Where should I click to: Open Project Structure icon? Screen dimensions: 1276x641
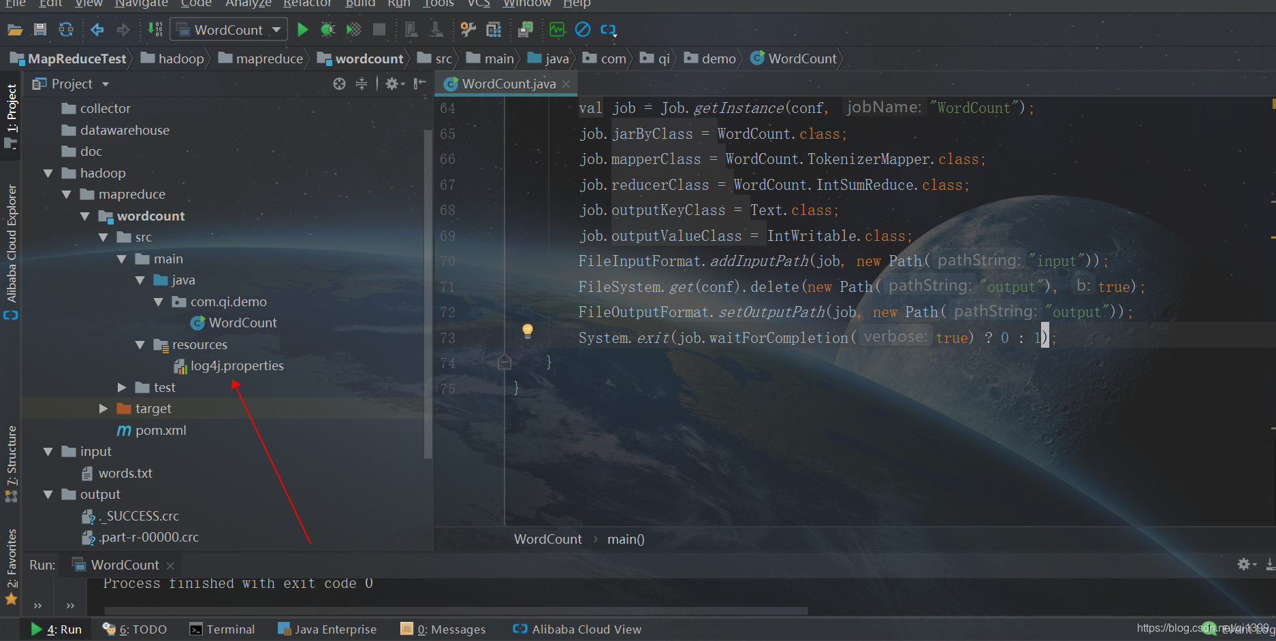(494, 30)
